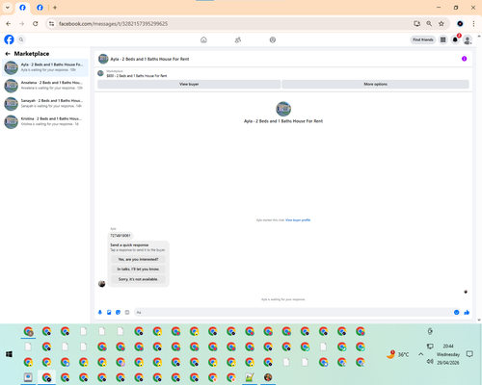
Task: Open the browser zoom magnifier icon
Action: [x=429, y=24]
